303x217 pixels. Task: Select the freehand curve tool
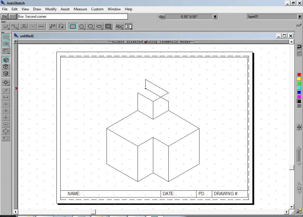coord(24,26)
